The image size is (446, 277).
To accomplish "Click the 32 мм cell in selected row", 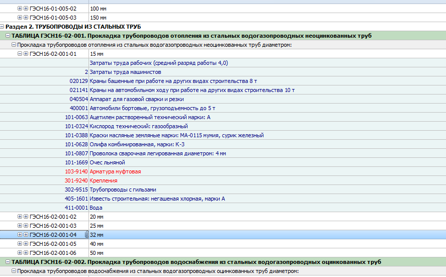I will point(97,235).
